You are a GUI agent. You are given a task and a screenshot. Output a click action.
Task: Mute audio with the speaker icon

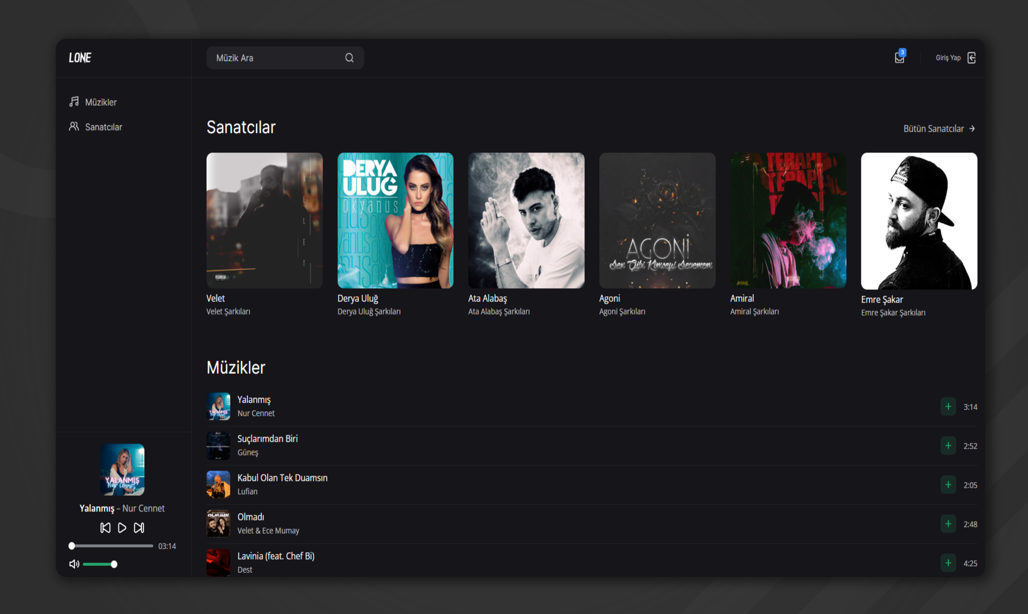pos(74,564)
